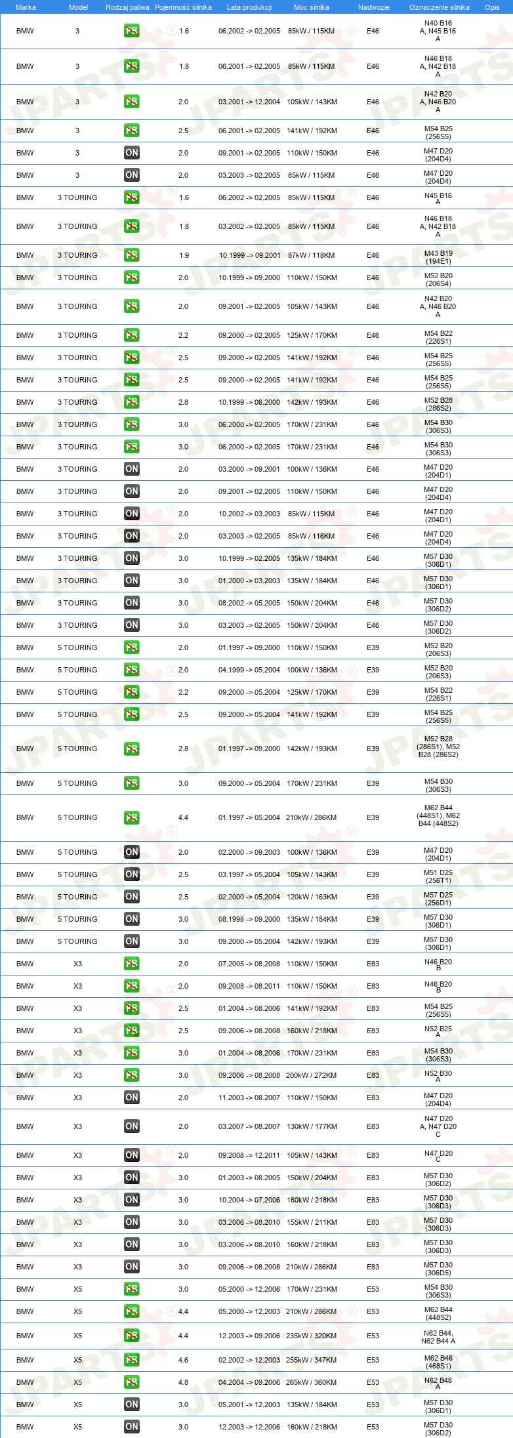Select the ON icon in the M57 D30 (306D5) row
Screen dimensions: 513x1438
[x=131, y=1267]
